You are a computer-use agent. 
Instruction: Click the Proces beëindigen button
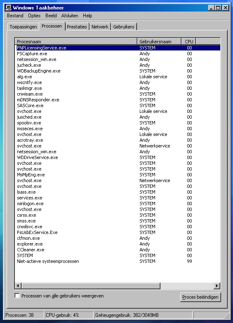pyautogui.click(x=200, y=297)
